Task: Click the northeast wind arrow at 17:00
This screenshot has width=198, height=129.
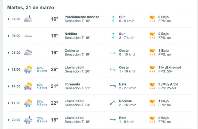Action: pos(113,103)
